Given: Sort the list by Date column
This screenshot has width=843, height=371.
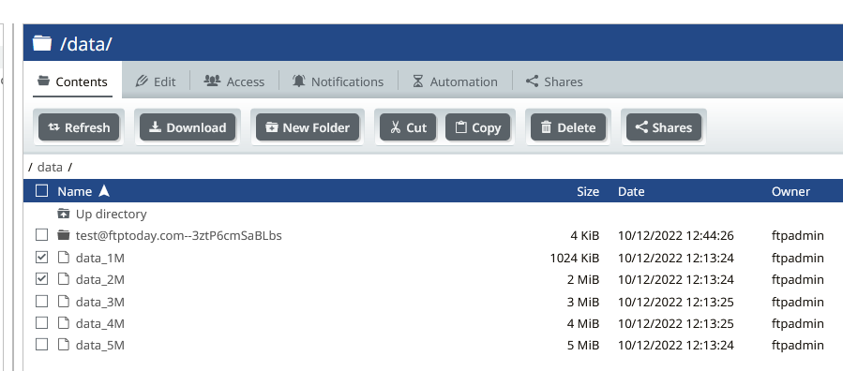Looking at the screenshot, I should click(x=631, y=192).
